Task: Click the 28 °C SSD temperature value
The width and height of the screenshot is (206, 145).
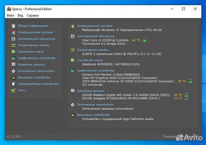Action: (x=178, y=95)
